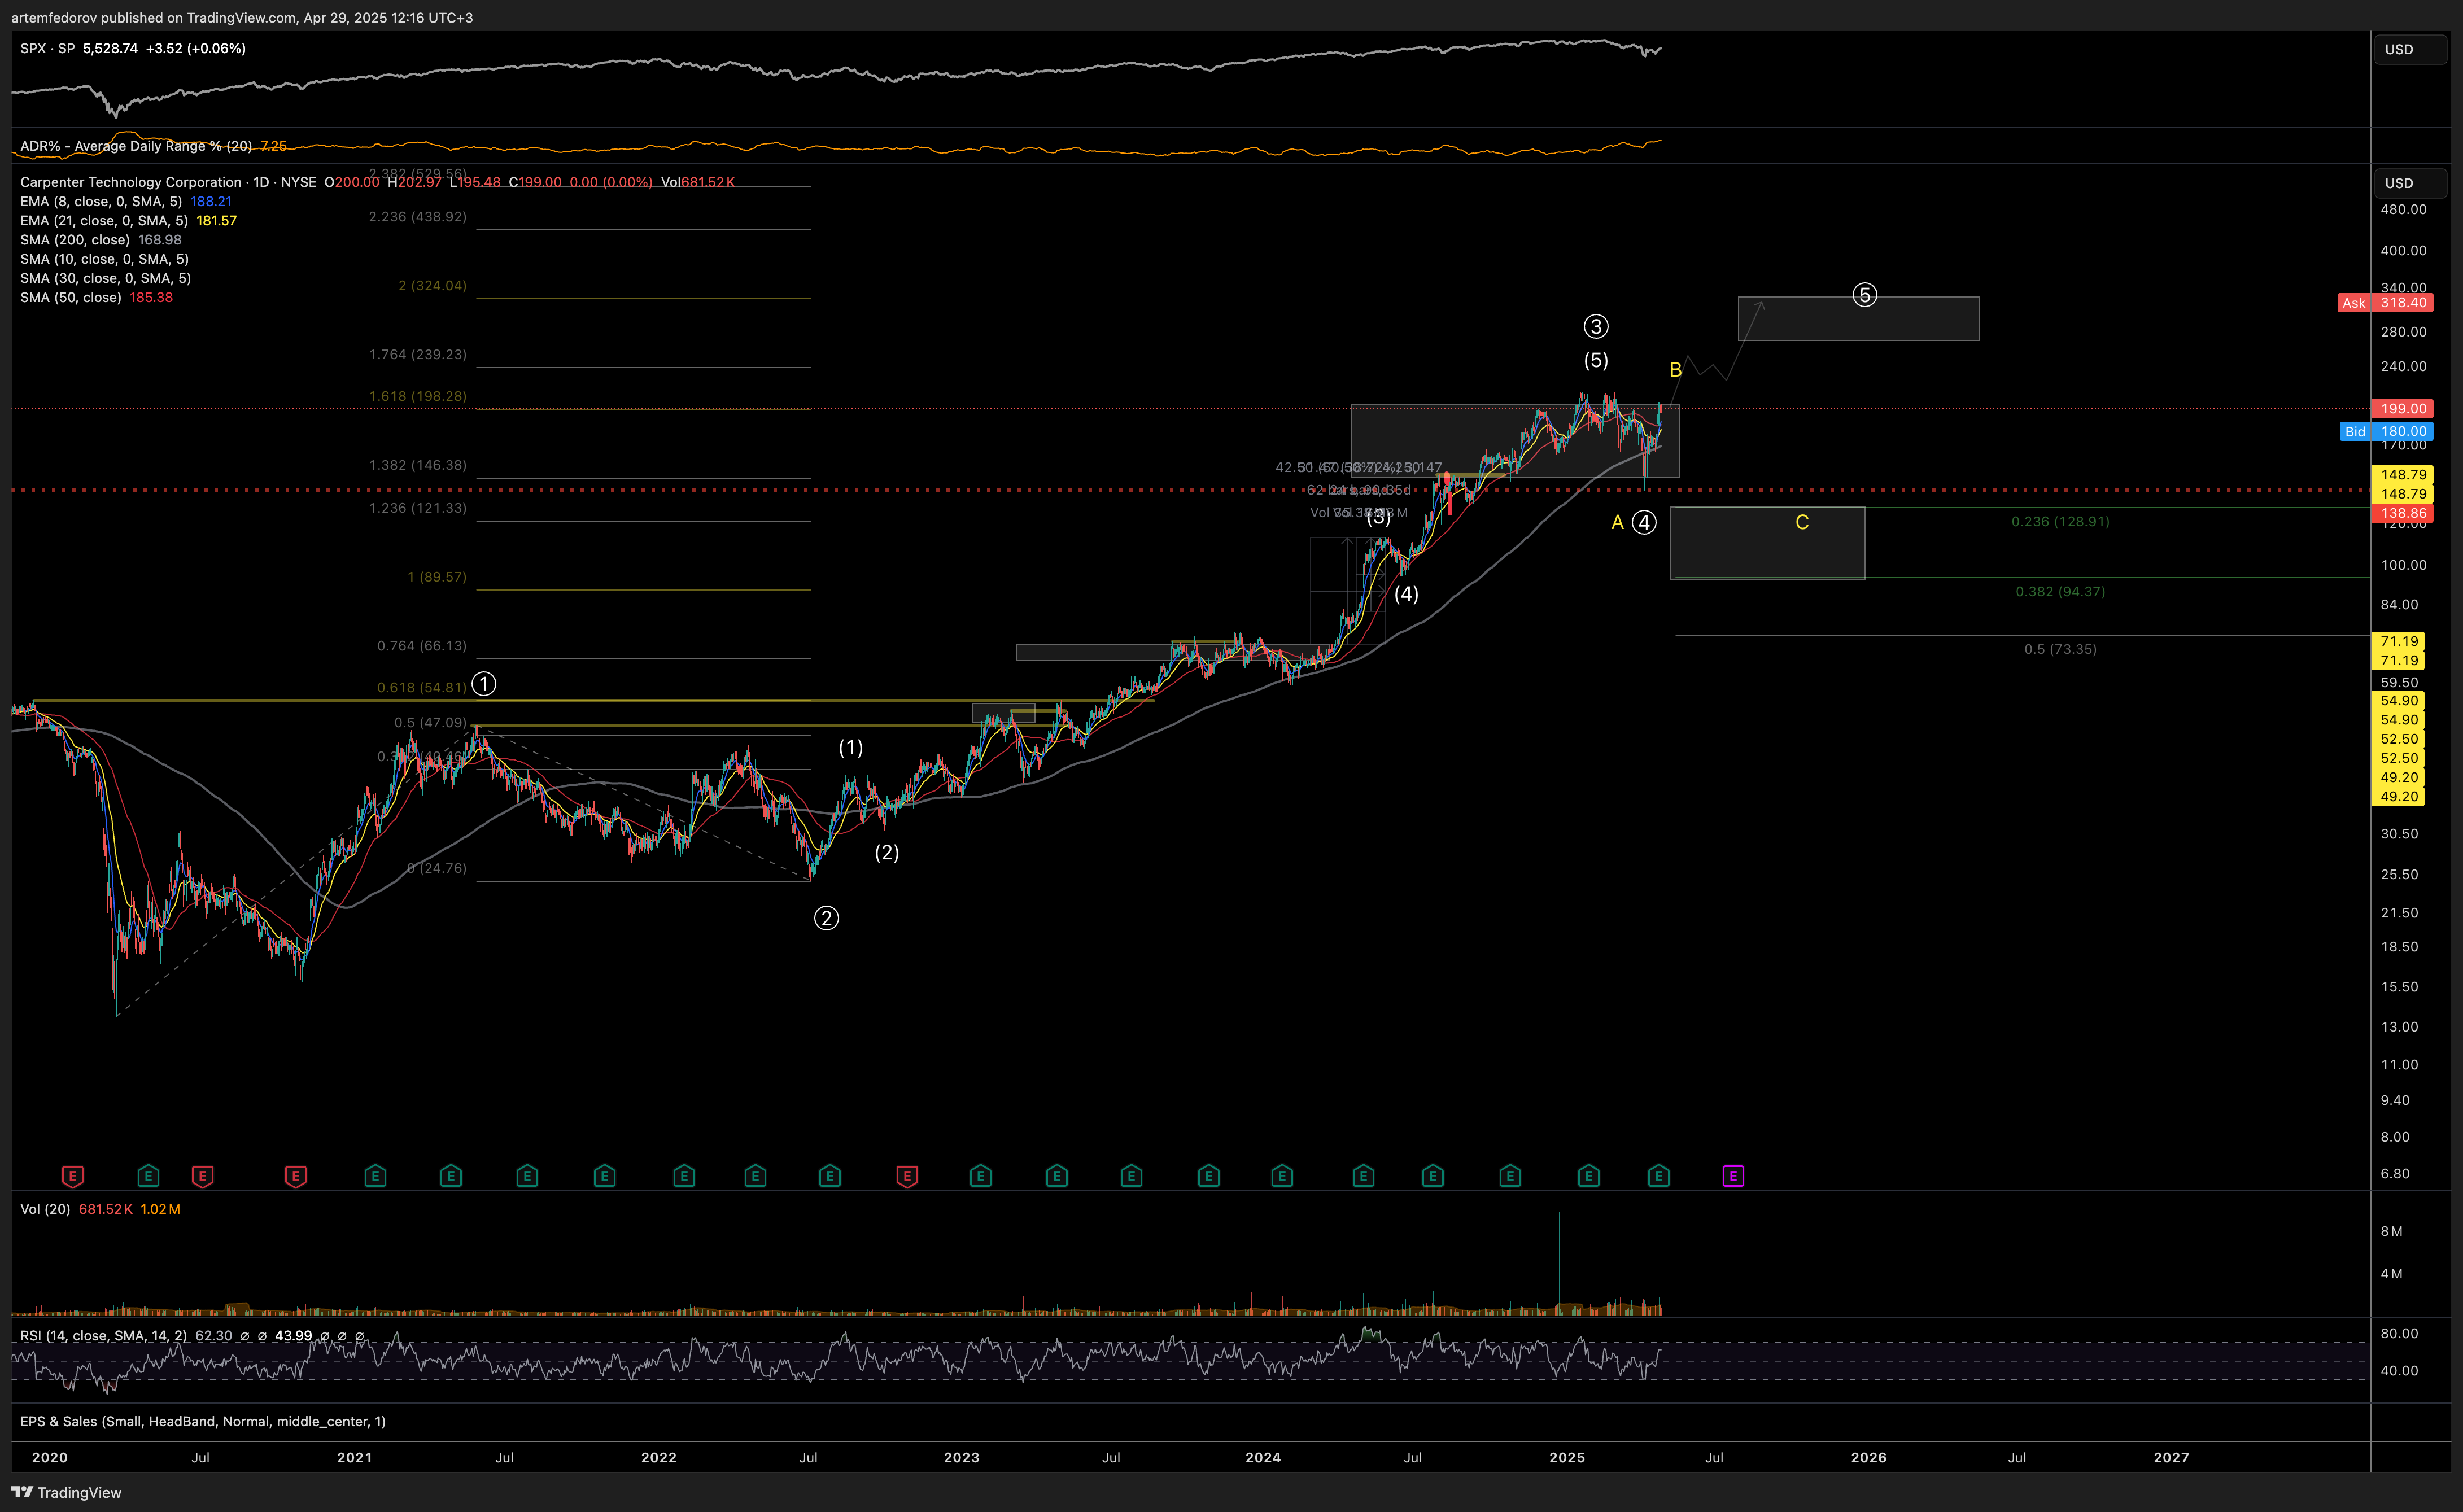Click the Bid 180.00 price label
This screenshot has height=1512, width=2463.
click(2386, 432)
